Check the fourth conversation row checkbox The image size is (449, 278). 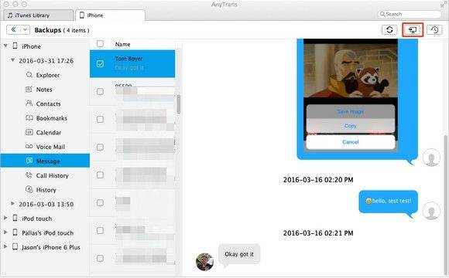click(x=100, y=147)
